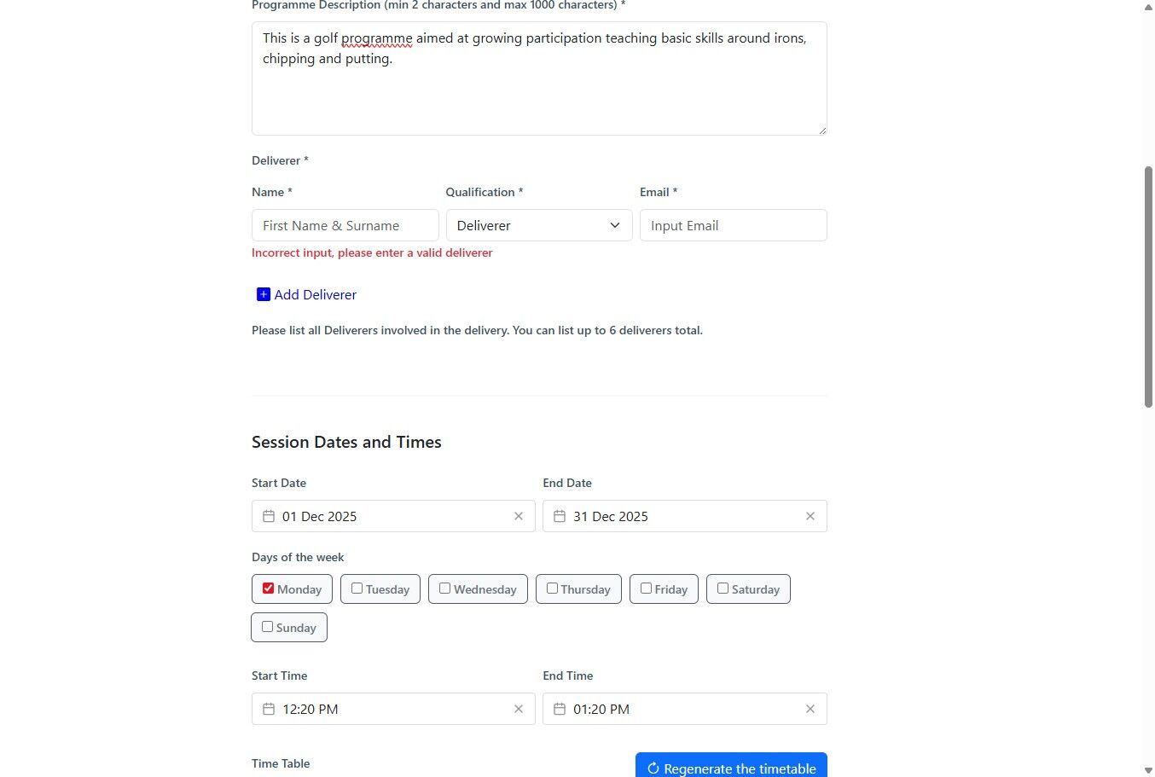This screenshot has width=1155, height=777.
Task: Click into the Input Email field
Action: click(x=733, y=225)
